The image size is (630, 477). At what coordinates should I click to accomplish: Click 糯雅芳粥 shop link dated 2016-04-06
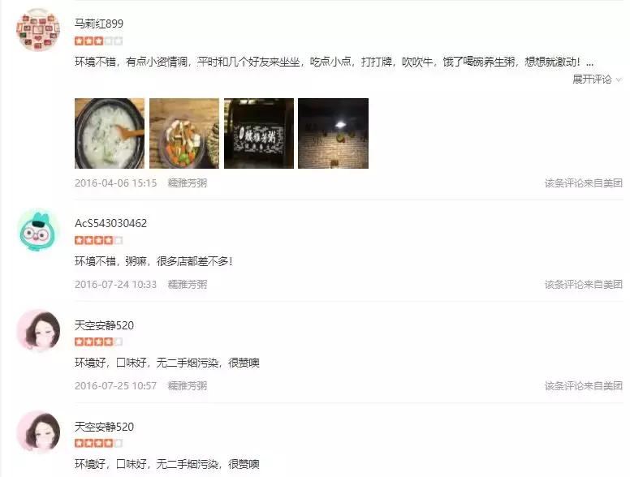188,183
